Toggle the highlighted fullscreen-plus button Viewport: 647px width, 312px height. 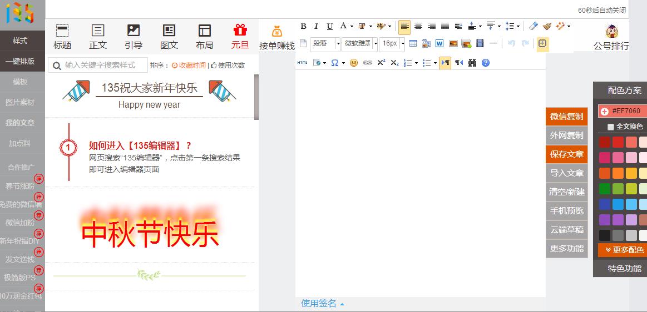(542, 43)
